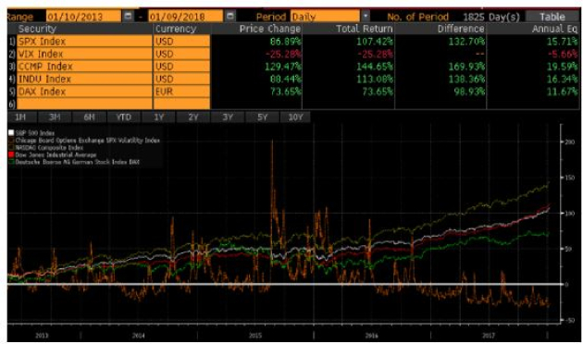The width and height of the screenshot is (583, 344).
Task: Click DAX difference value 98.93%
Action: click(x=469, y=92)
